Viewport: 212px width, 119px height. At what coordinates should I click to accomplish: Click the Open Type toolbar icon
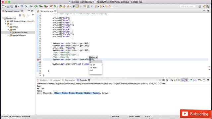tap(61, 6)
